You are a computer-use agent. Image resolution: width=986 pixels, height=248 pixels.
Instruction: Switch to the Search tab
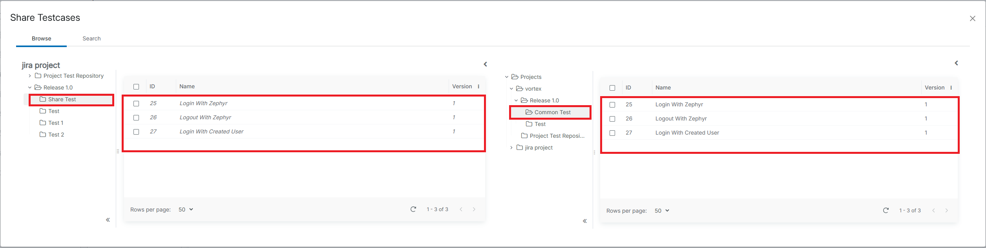[91, 38]
